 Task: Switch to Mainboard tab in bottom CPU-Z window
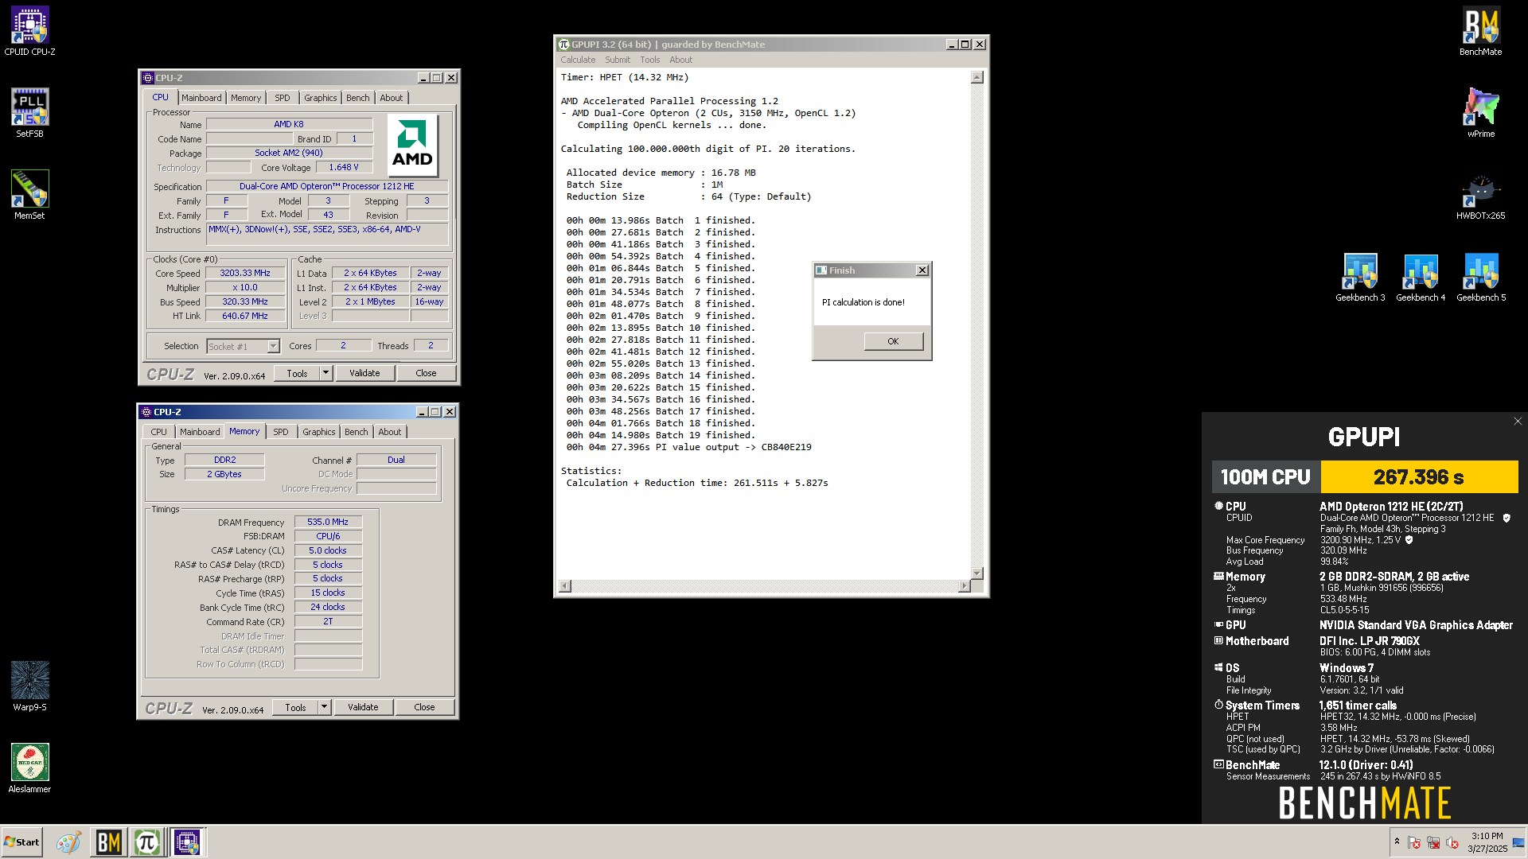pos(200,432)
